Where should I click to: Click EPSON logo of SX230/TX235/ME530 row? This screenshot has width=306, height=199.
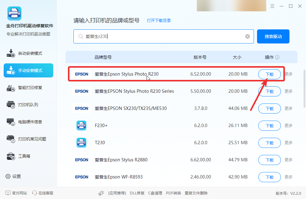(x=82, y=108)
